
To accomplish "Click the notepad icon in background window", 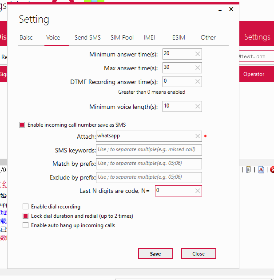I will 248,170.
